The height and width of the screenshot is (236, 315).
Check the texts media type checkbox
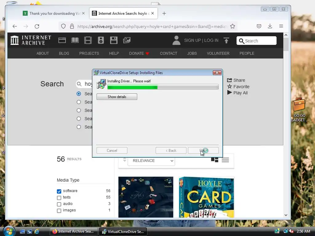coord(59,198)
